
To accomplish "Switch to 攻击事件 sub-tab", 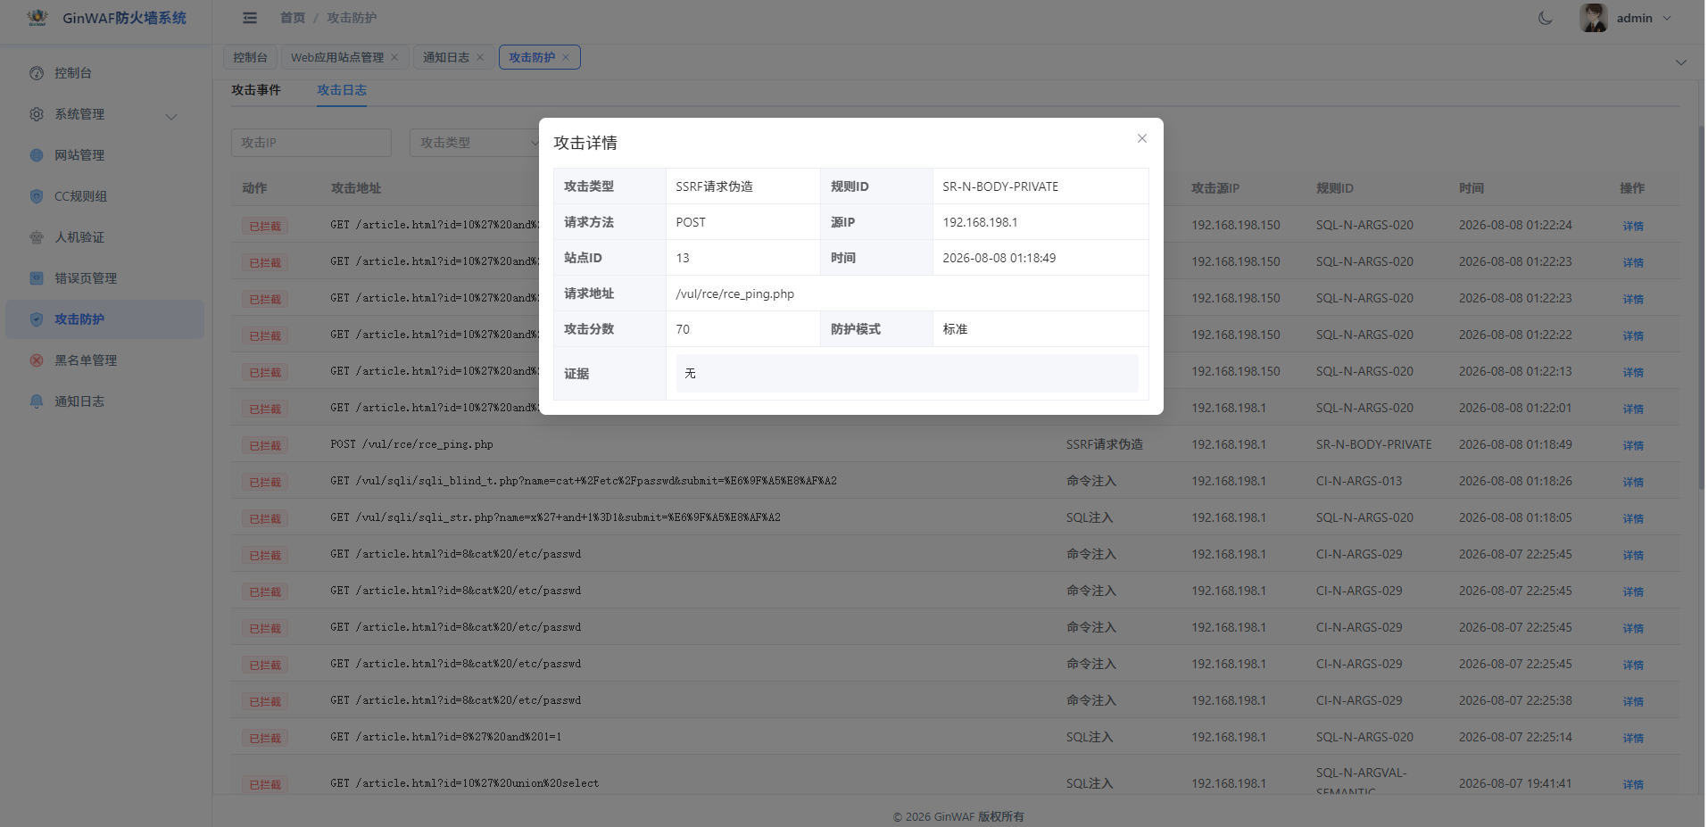I will (256, 90).
